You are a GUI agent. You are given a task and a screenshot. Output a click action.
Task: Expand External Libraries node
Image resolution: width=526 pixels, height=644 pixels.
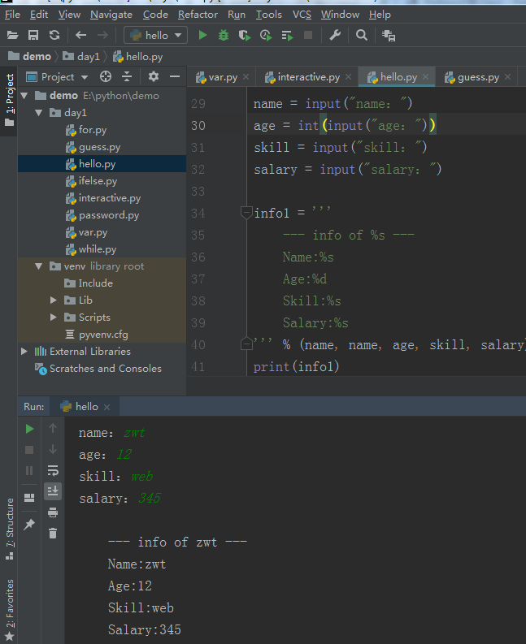24,351
